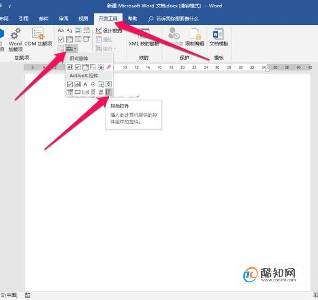Insert ActiveX image control
Image resolution: width=318 pixels, height=300 pixels.
pyautogui.click(x=101, y=84)
